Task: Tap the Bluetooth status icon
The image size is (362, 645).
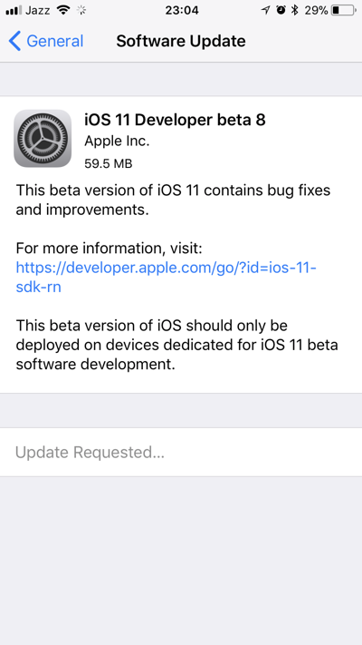Action: click(295, 10)
